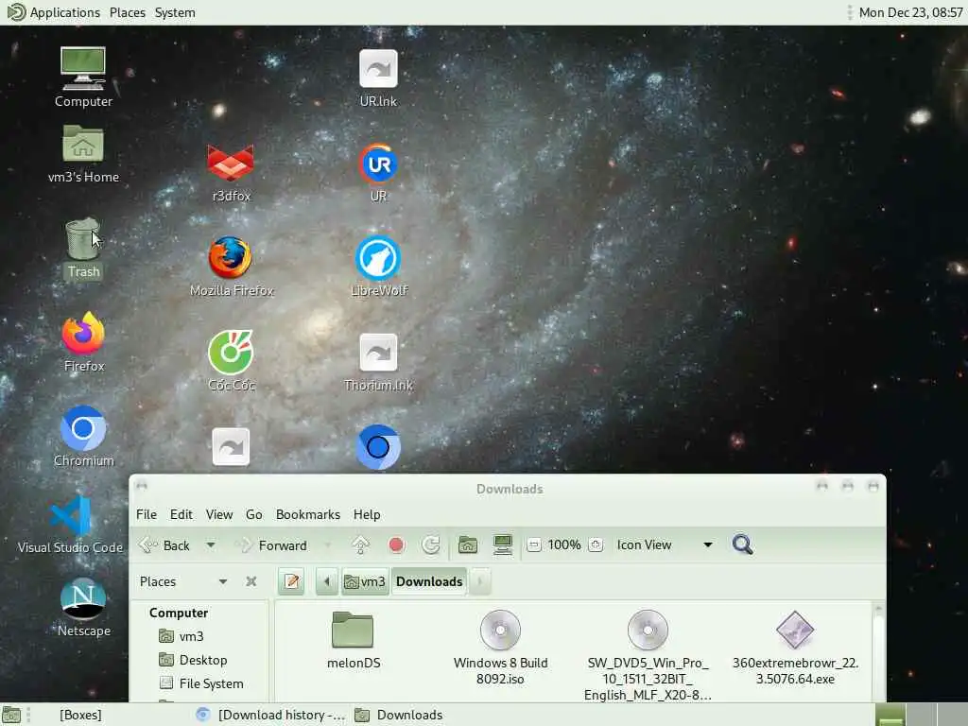
Task: Select Windows 8 Build 8092.iso file
Action: (500, 648)
